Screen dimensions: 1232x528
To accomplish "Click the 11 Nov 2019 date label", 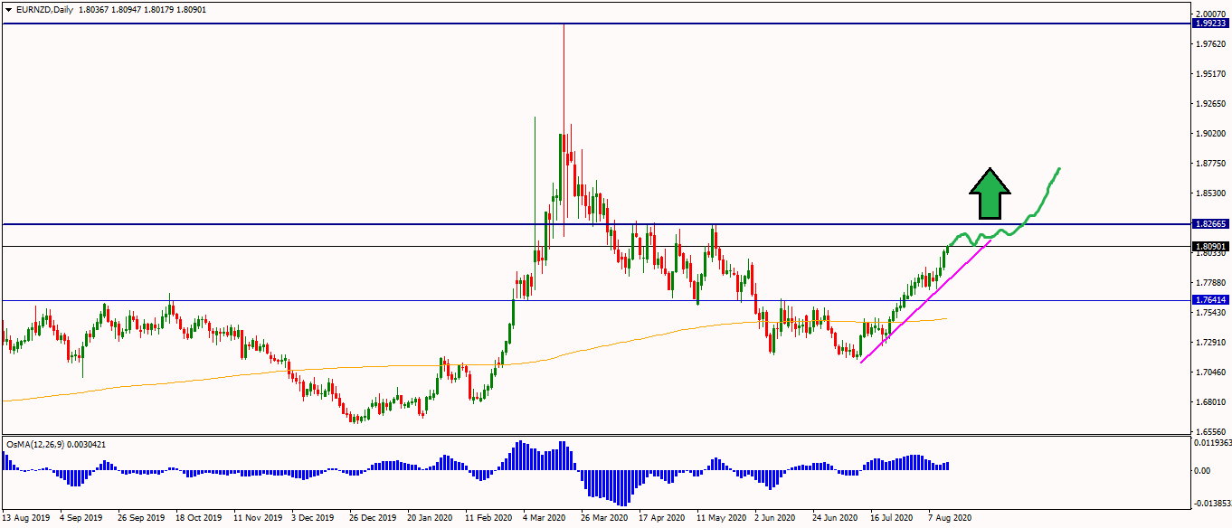I will pos(257,519).
